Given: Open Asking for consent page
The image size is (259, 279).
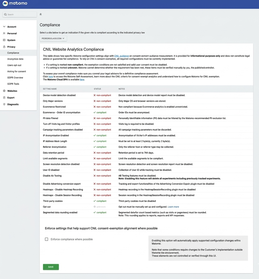Looking at the screenshot, I should pyautogui.click(x=17, y=71).
